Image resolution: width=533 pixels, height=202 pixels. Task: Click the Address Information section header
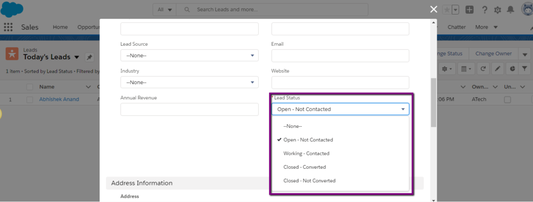pos(264,183)
